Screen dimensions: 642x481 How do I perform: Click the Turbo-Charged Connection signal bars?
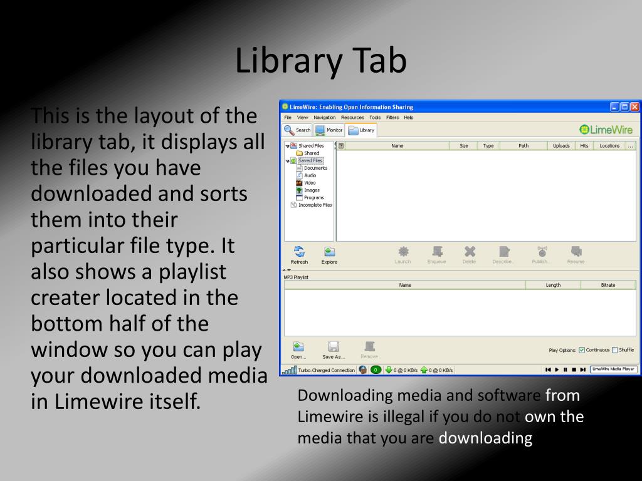tap(289, 370)
